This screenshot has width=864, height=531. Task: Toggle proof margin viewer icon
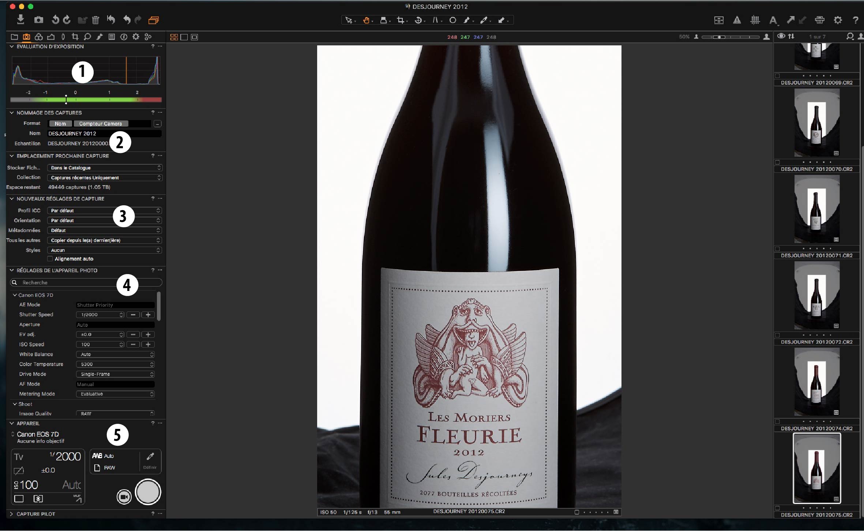pos(194,37)
